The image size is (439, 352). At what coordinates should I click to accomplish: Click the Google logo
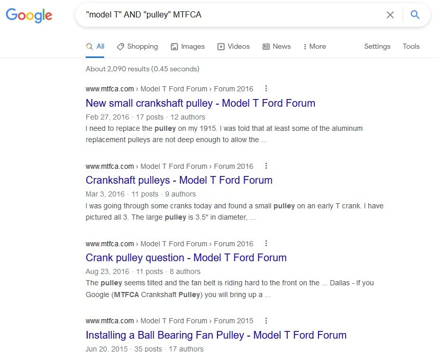point(29,15)
